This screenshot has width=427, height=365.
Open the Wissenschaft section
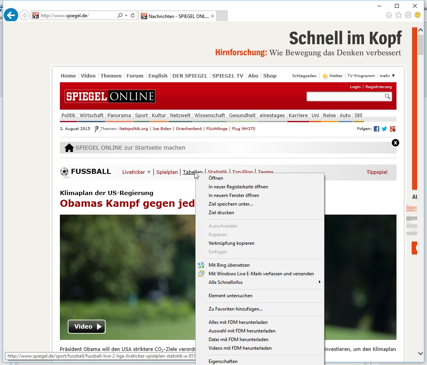pos(210,115)
